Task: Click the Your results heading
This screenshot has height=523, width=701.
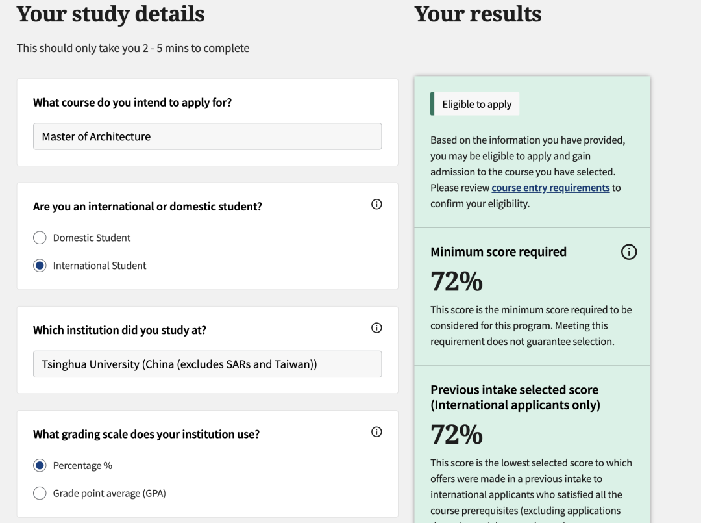Action: point(478,14)
